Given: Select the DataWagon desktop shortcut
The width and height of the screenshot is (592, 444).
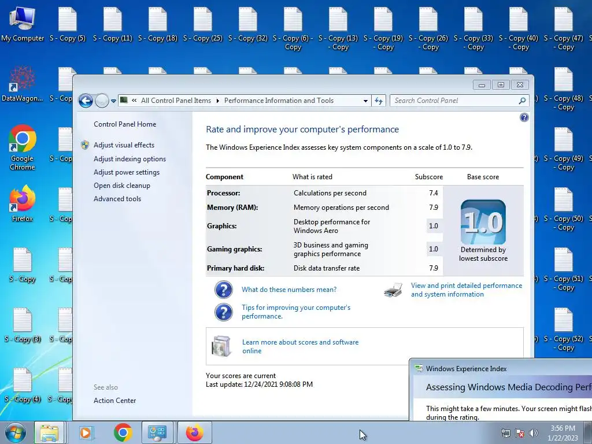Looking at the screenshot, I should (23, 84).
